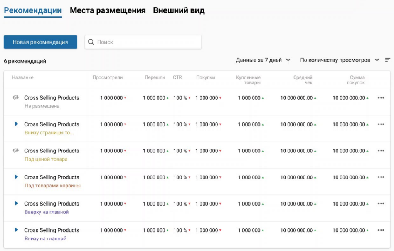Screen dimensions: 394x251
Task: Open the Внешний вид tab
Action: pos(178,10)
